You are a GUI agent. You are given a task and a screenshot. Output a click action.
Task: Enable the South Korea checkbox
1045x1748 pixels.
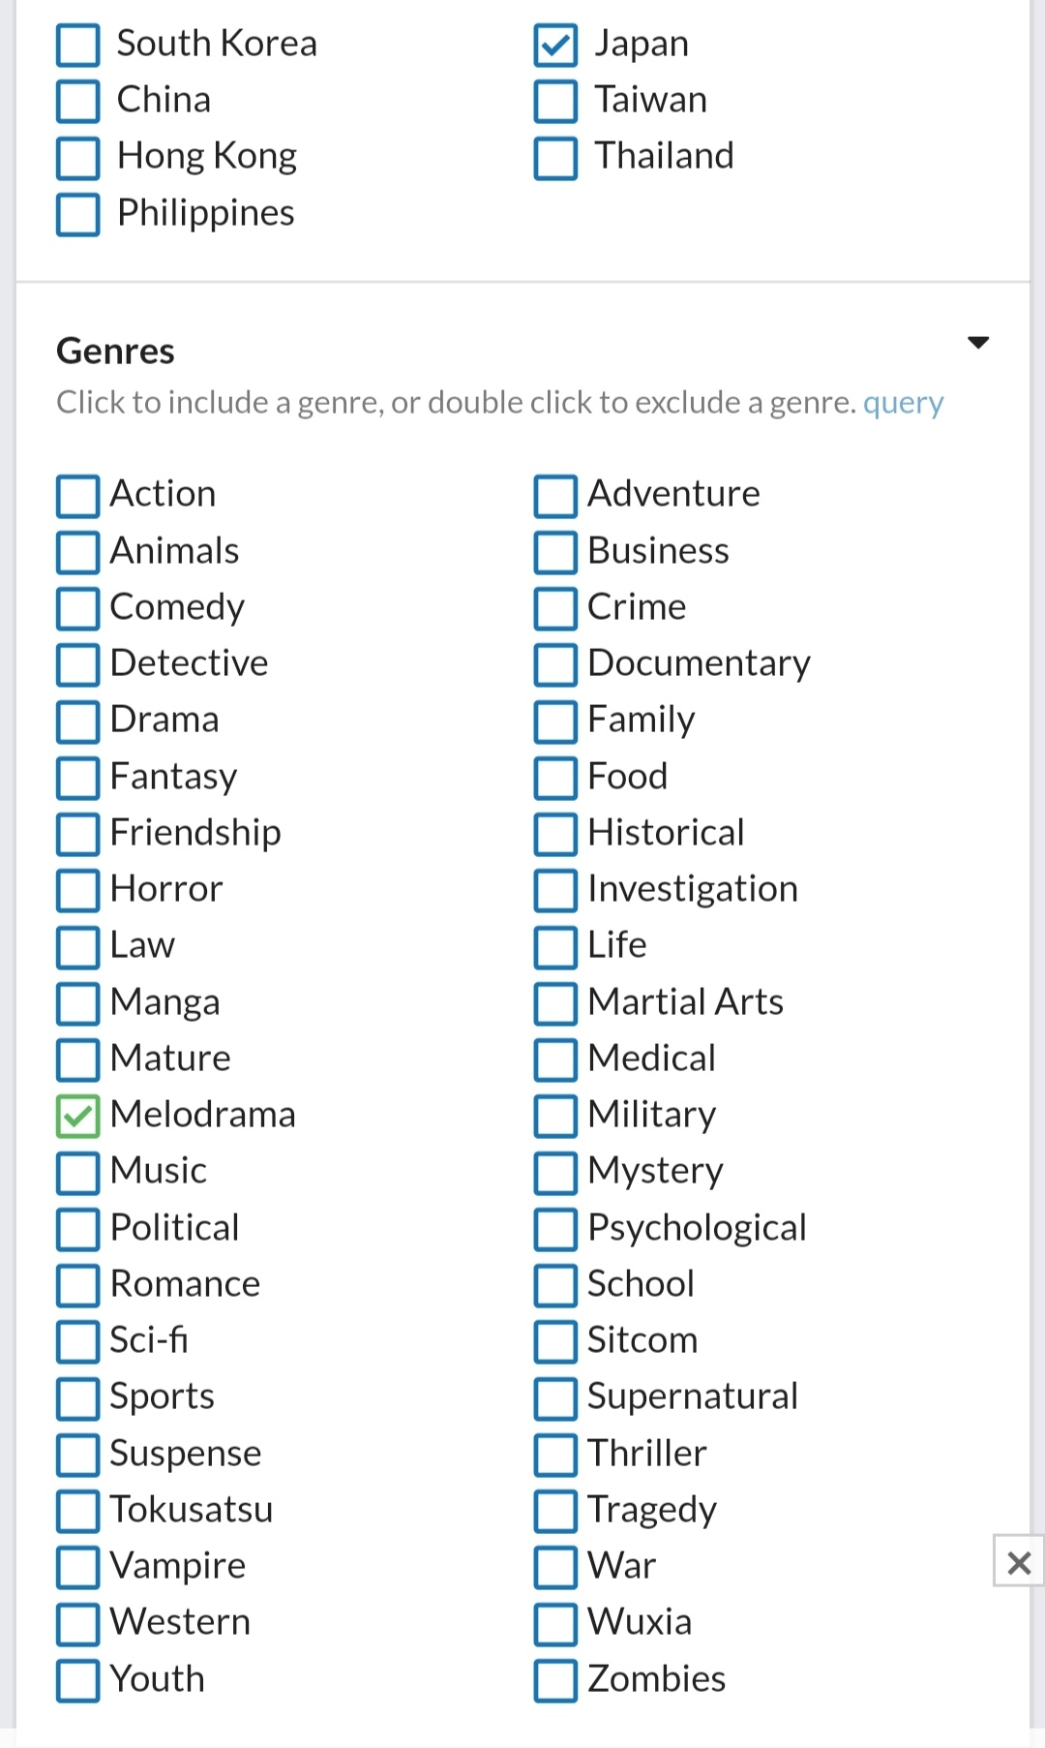point(78,46)
